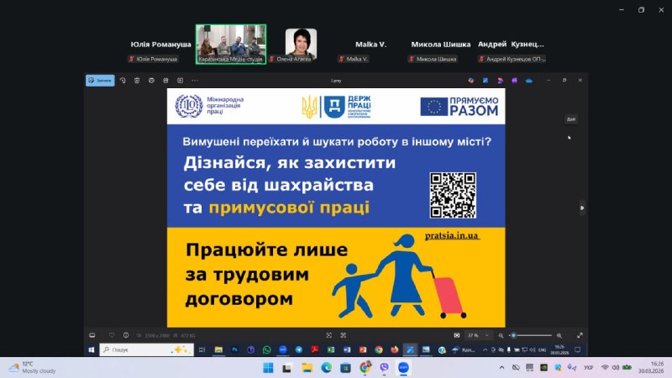Toggle filmstrip view at bottom left
The height and width of the screenshot is (378, 672).
click(x=92, y=334)
